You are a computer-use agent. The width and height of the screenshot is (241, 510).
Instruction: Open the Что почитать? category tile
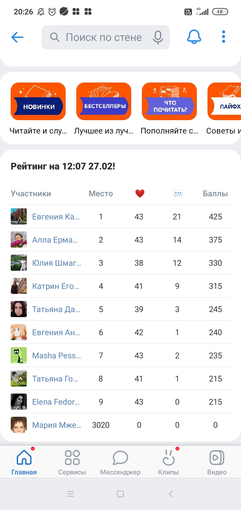coord(169,101)
